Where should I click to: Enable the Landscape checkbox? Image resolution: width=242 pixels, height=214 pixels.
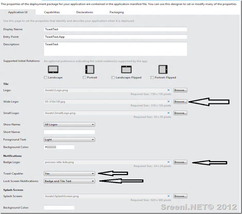click(x=46, y=77)
